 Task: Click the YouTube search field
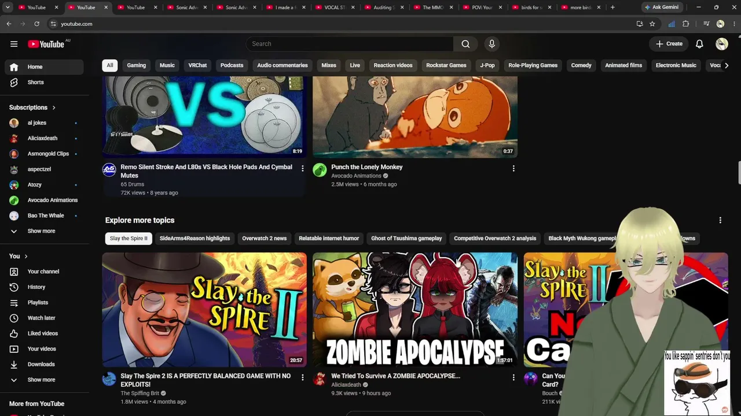[350, 44]
